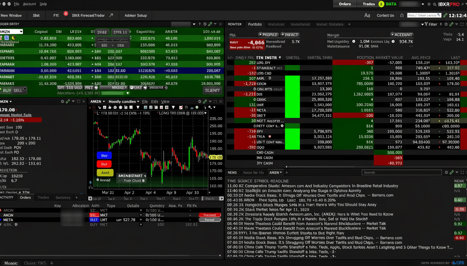Click the lock icon beside Contact Us
Screen dimensions: 467x266
click(x=402, y=15)
